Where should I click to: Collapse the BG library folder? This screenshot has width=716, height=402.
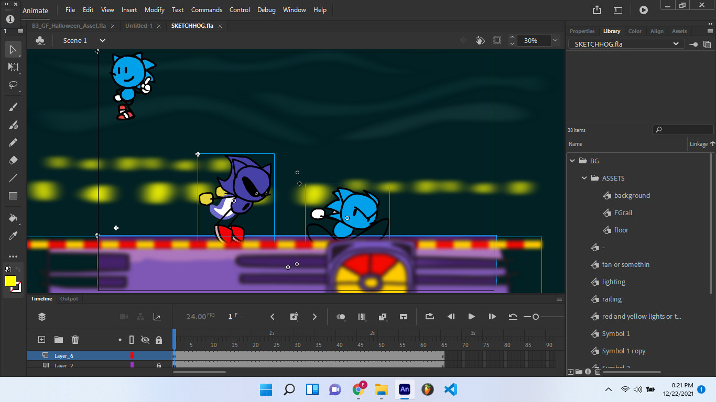[572, 161]
